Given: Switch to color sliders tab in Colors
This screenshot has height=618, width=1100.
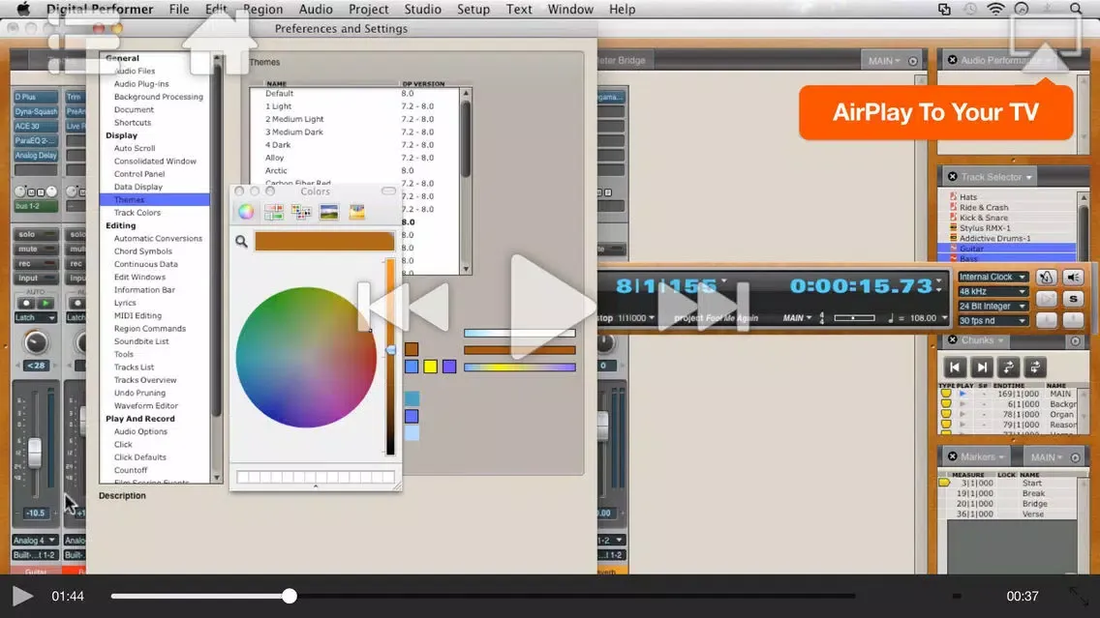Looking at the screenshot, I should click(x=274, y=212).
